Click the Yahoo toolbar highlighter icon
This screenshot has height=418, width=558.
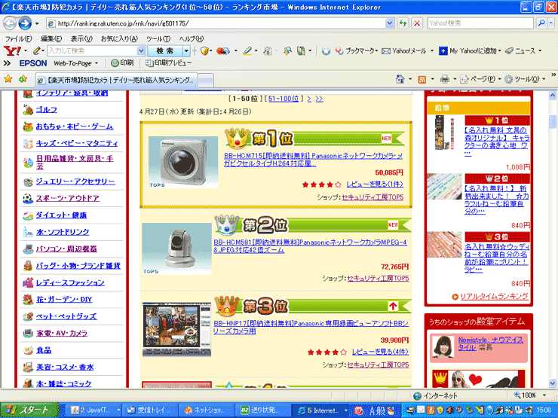point(247,51)
